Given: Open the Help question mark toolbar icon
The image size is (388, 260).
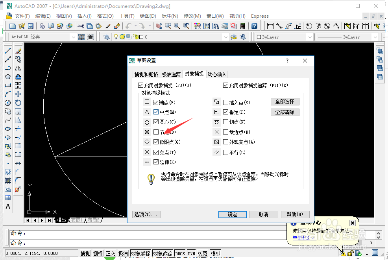Looking at the screenshot, I should [x=254, y=26].
